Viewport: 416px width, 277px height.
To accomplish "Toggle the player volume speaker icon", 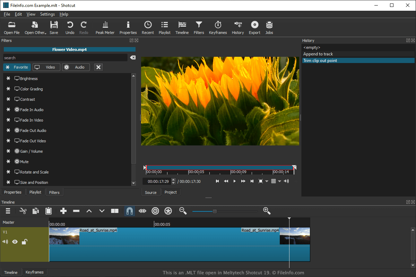I will coord(286,181).
